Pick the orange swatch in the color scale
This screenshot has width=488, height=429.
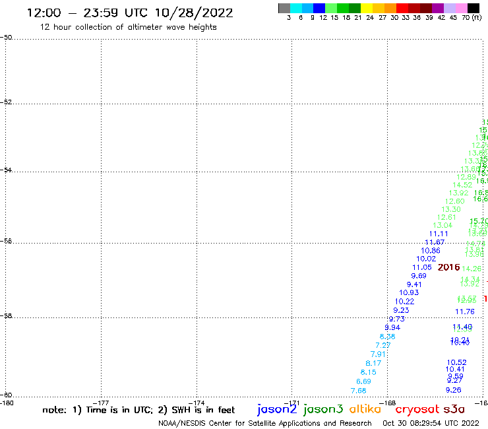click(x=390, y=9)
